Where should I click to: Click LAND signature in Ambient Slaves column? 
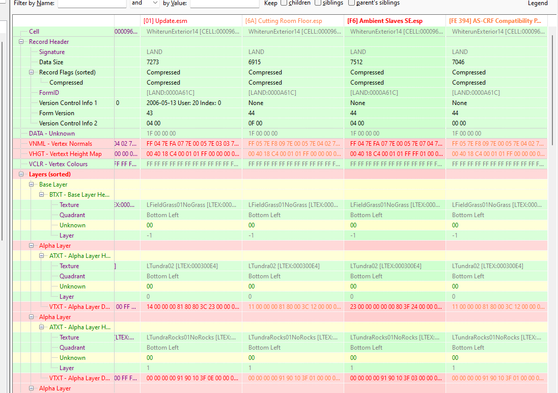(x=358, y=52)
